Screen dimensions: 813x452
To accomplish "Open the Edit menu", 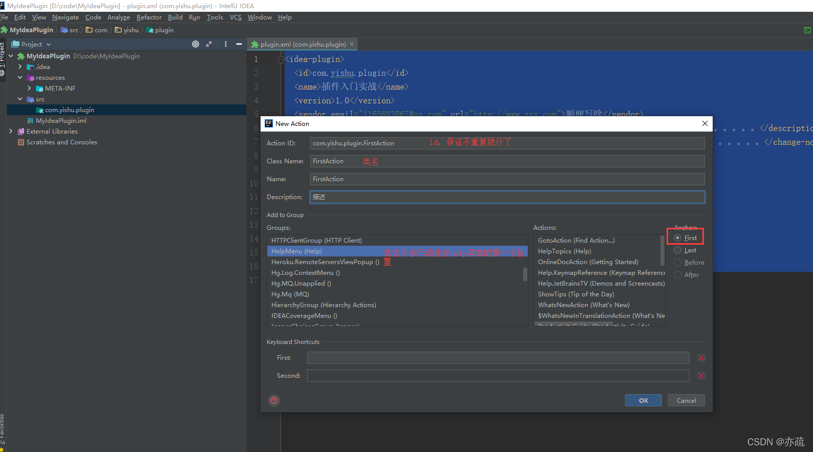I will [20, 17].
